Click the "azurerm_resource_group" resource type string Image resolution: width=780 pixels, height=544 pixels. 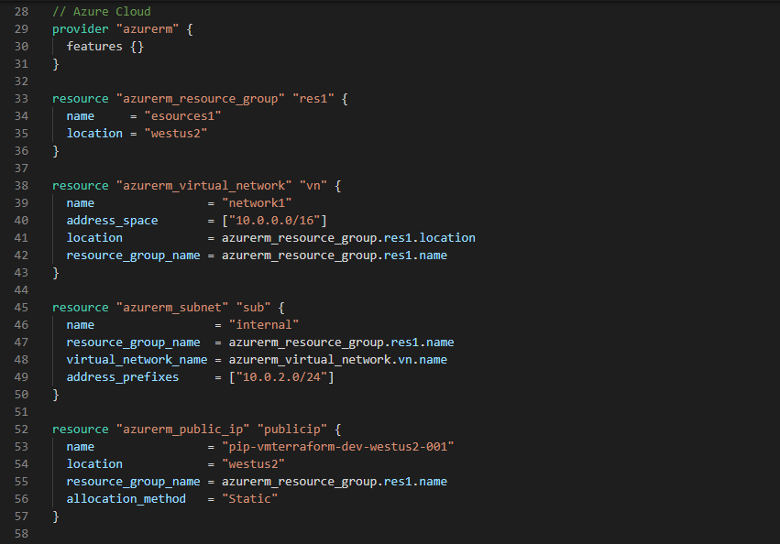[200, 99]
